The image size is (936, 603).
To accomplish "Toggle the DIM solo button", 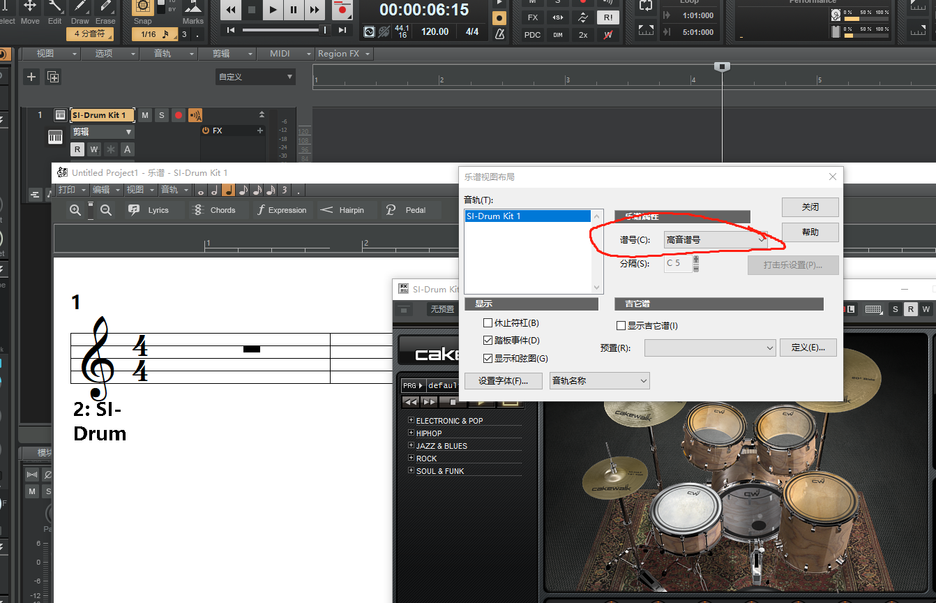I will pyautogui.click(x=558, y=35).
